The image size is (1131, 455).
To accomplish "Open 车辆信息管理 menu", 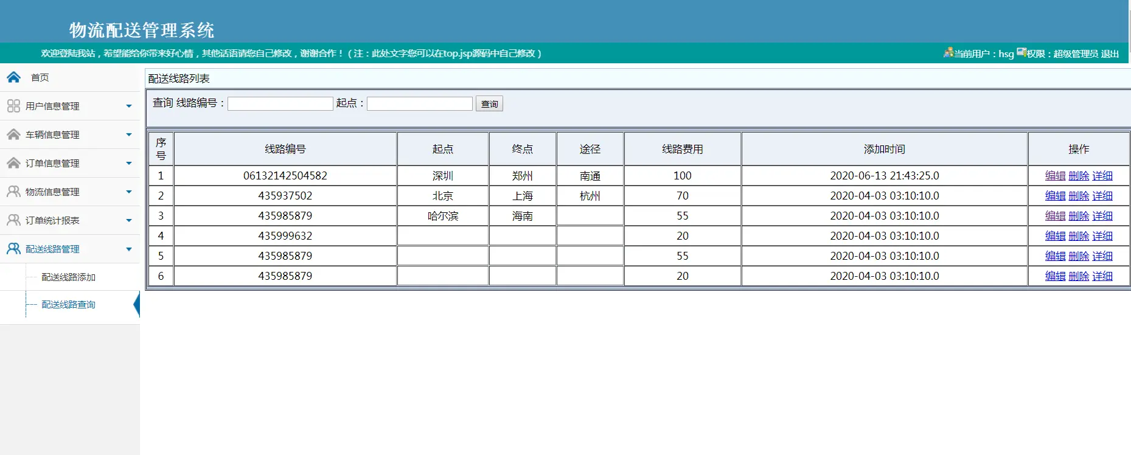I will 52,134.
